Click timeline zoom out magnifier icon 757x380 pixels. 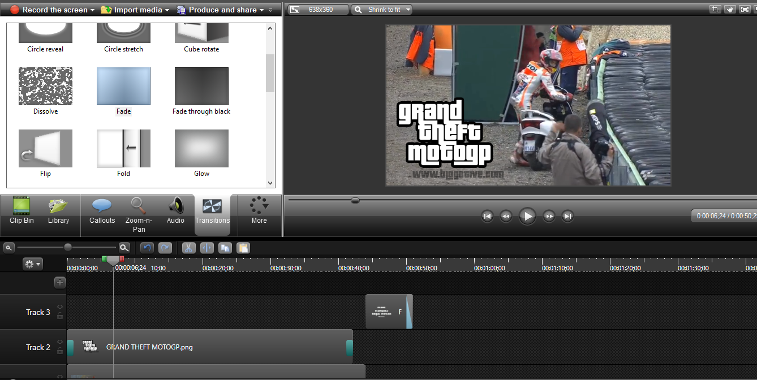click(8, 248)
